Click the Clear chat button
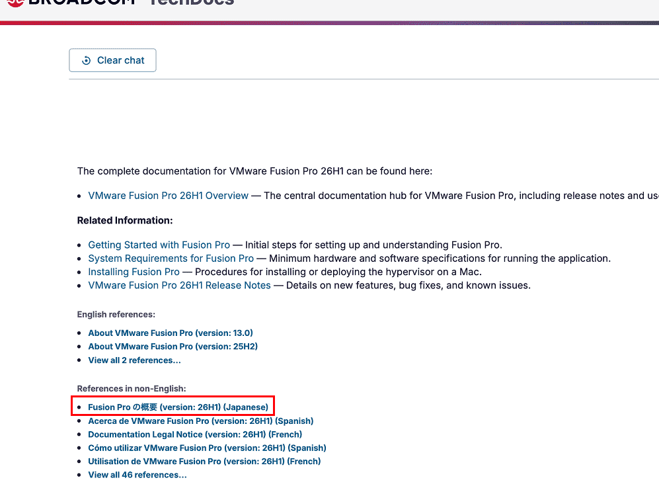 112,60
